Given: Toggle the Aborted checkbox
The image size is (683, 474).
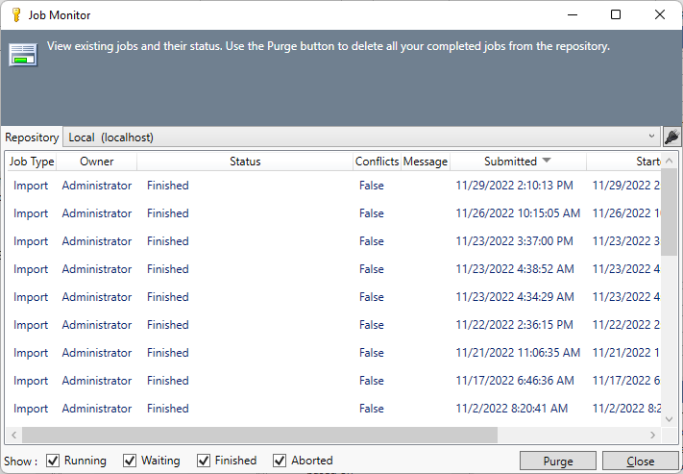Looking at the screenshot, I should pos(280,461).
